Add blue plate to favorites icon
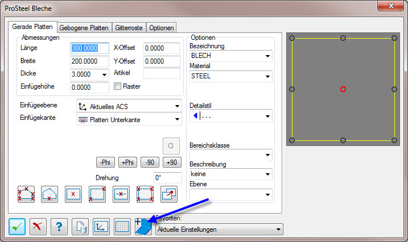This screenshot has width=408, height=242. [x=143, y=227]
